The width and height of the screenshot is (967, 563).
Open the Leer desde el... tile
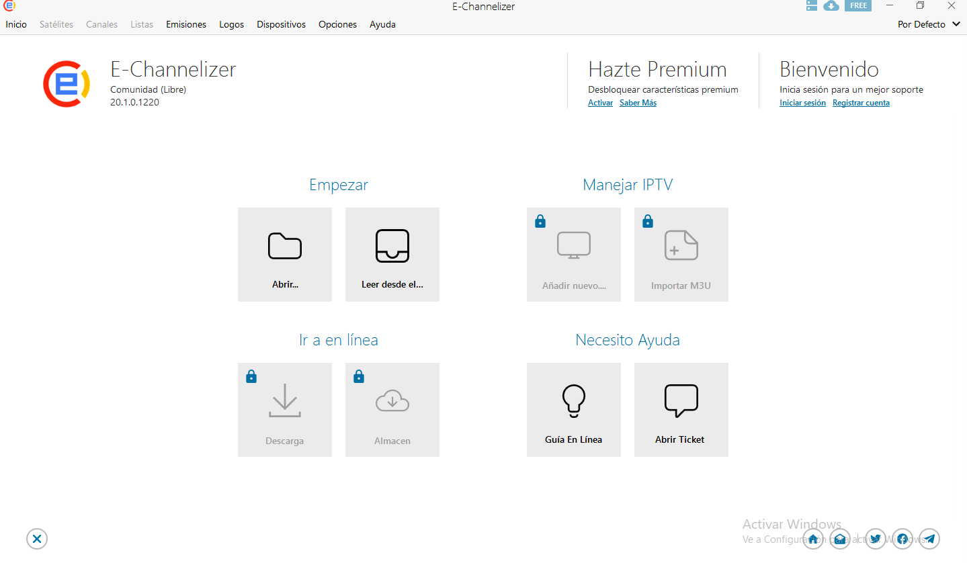click(x=392, y=255)
